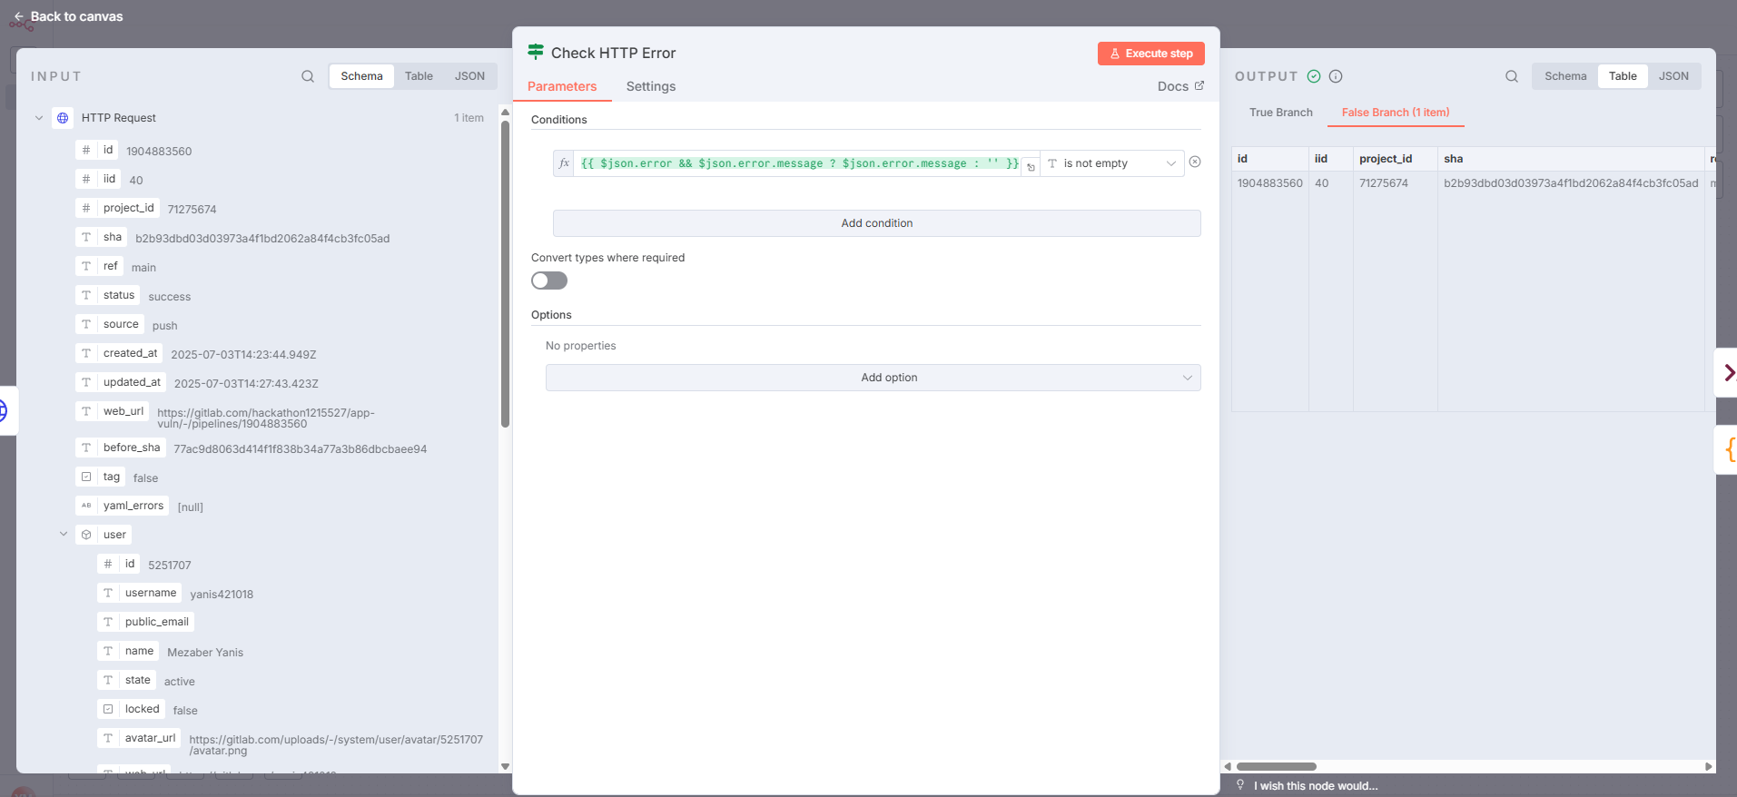Screen dimensions: 1737x797
Task: Click the output horizontal scrollbar
Action: 1276,767
